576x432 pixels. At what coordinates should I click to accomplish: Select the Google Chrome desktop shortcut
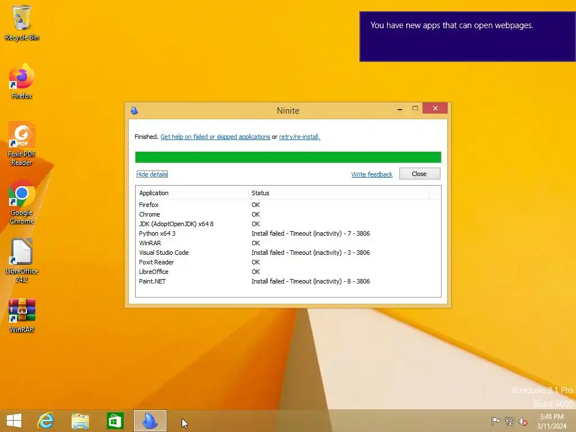pos(22,202)
